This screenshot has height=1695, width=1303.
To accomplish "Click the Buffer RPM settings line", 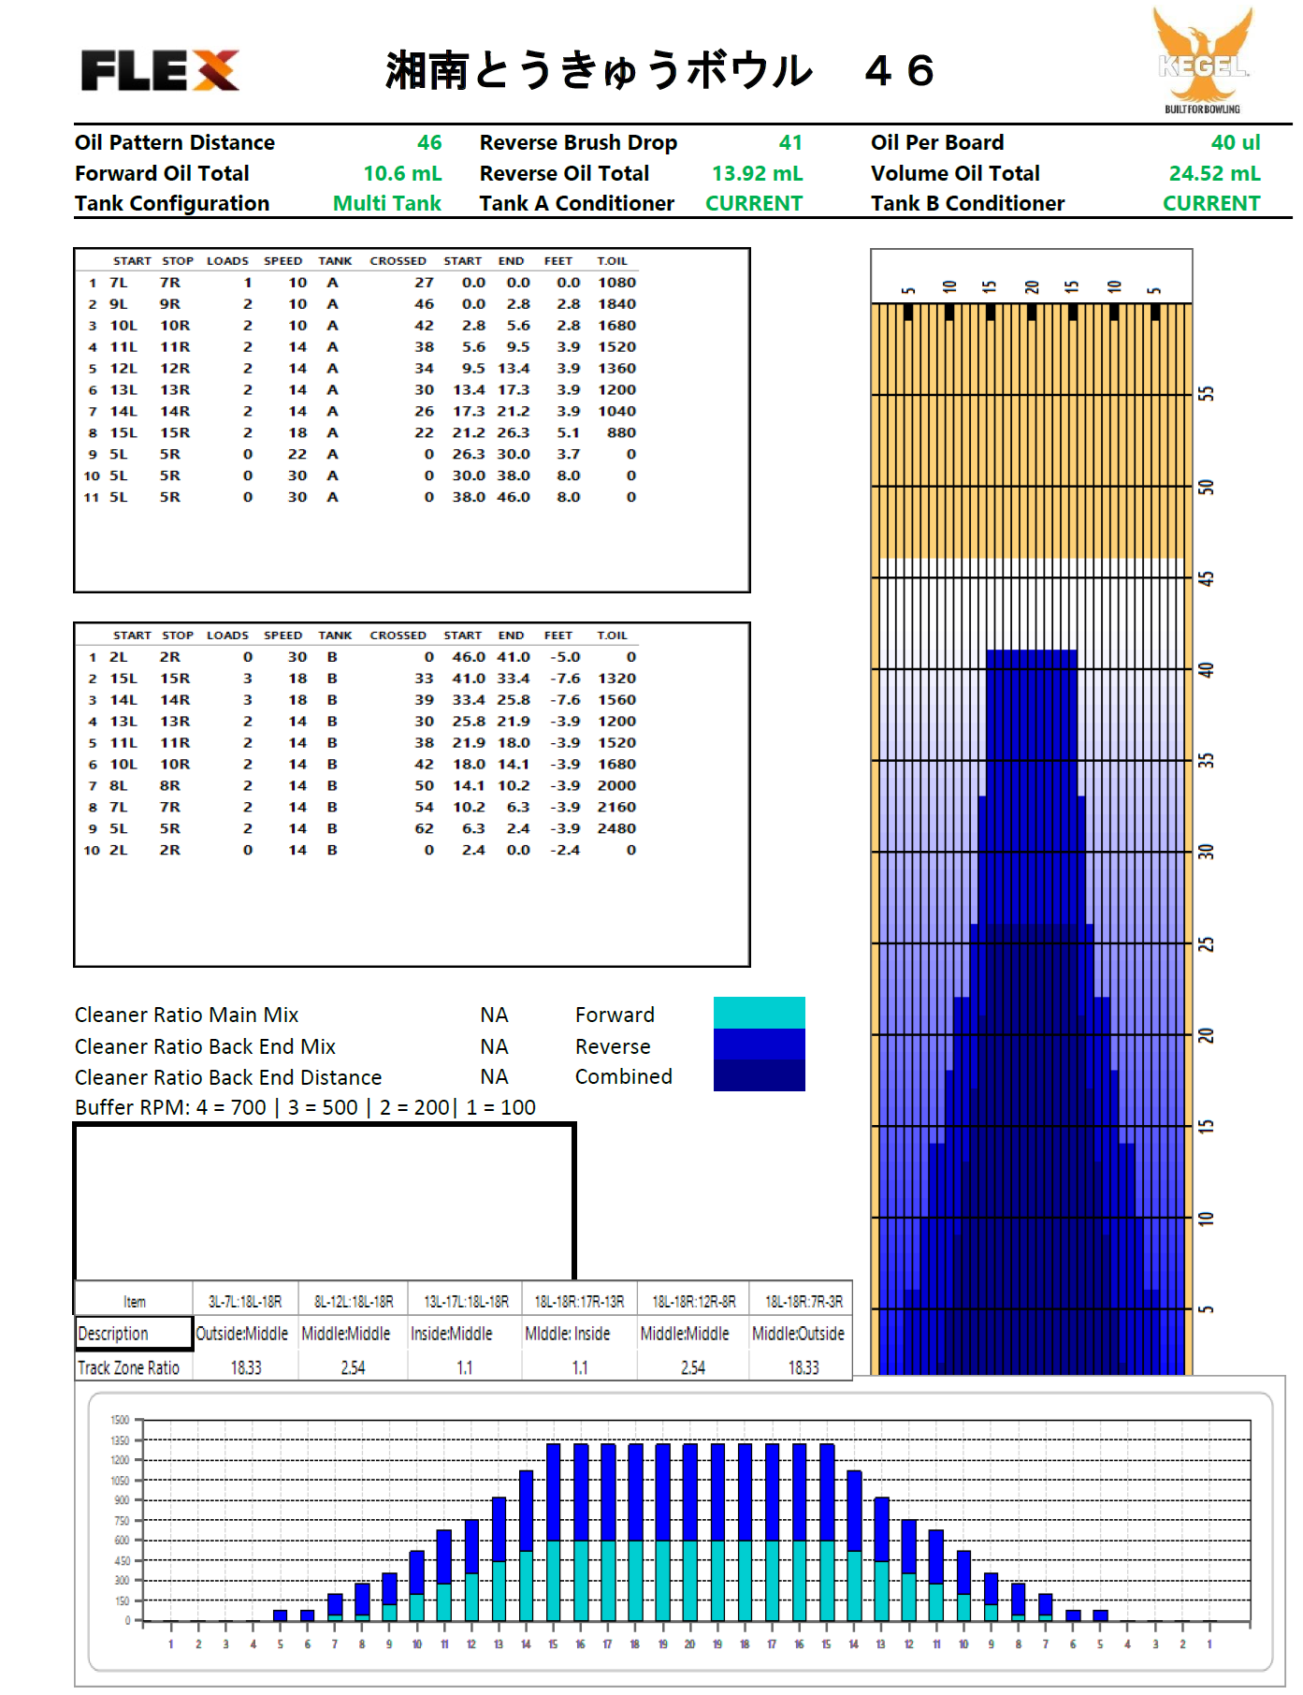I will (305, 1107).
